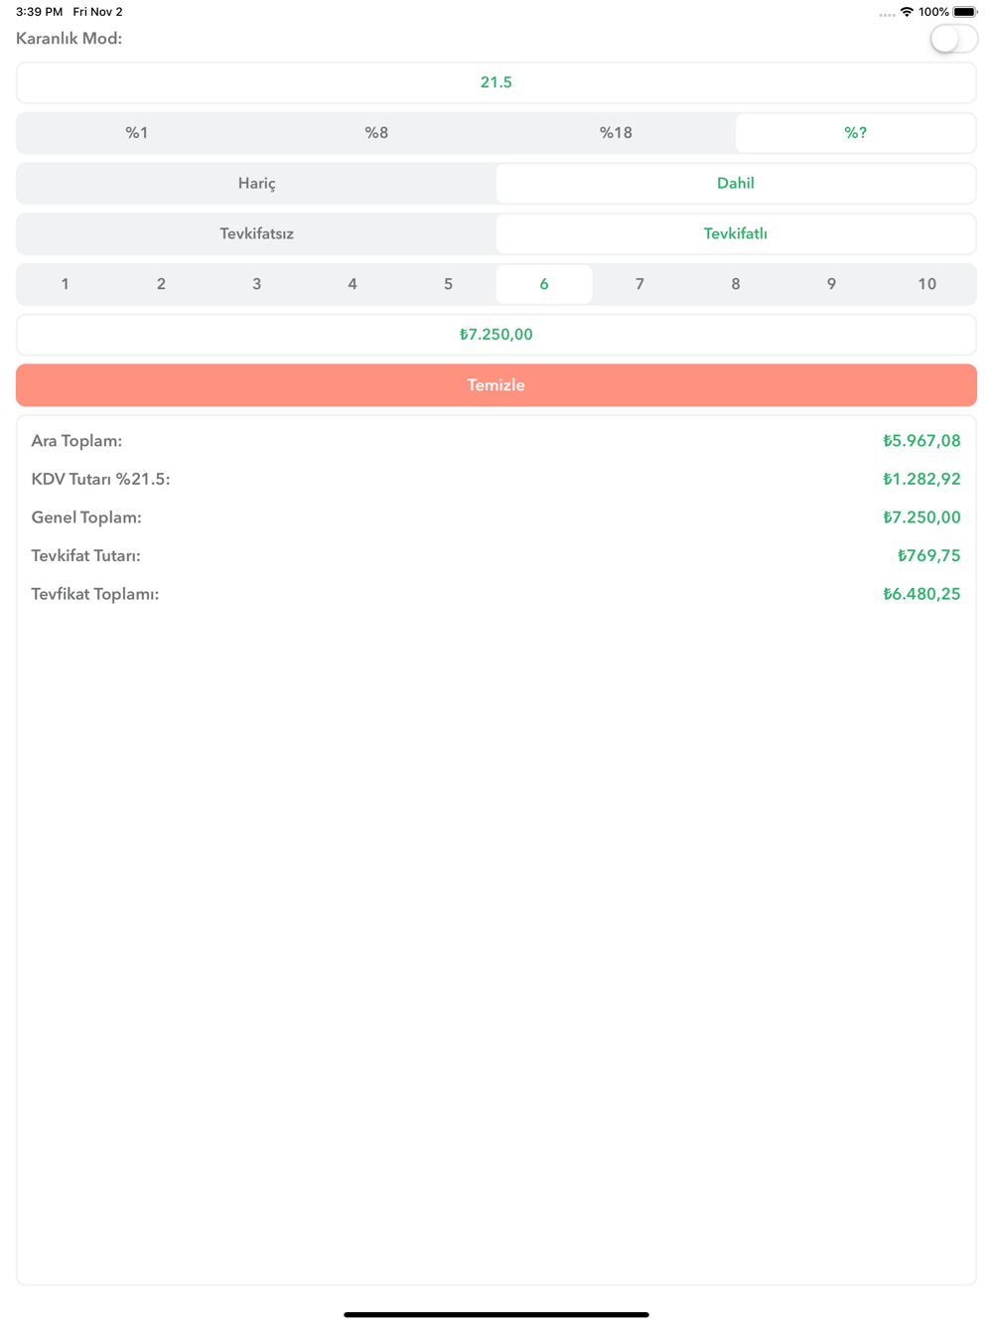Choose tevkifat ratio 5
This screenshot has height=1325, width=993.
[448, 284]
